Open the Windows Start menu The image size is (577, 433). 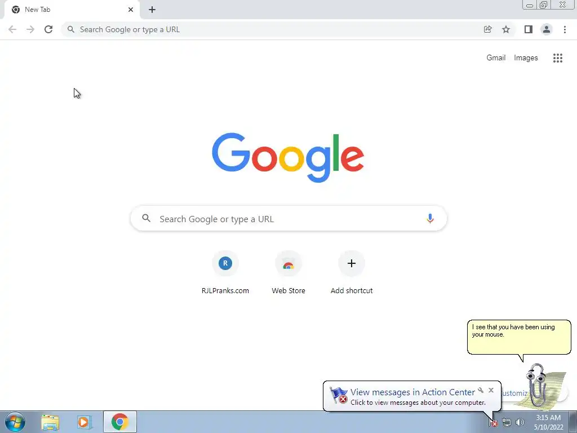15,422
